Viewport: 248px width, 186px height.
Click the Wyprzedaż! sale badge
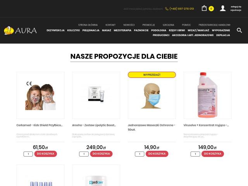pyautogui.click(x=152, y=75)
